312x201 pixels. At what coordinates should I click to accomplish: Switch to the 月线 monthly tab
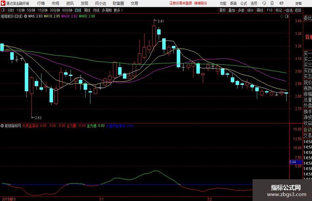tap(96, 10)
